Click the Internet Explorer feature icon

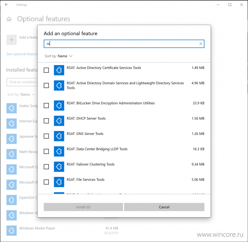11,123
